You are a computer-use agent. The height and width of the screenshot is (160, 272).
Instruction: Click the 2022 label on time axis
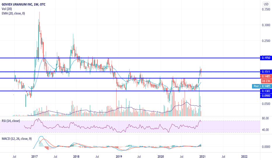pos(244,157)
